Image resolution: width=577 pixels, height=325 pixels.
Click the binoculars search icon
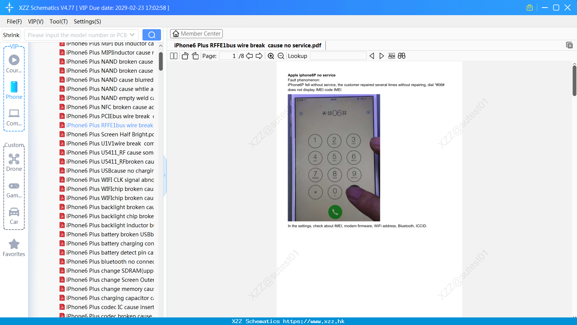[x=402, y=56]
